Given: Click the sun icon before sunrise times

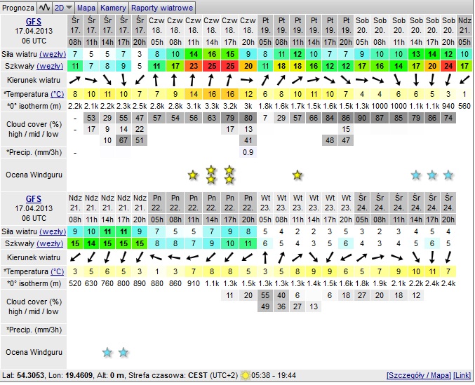Looking at the screenshot, I should [245, 376].
